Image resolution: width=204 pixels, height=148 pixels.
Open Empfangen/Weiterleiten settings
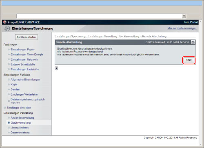[24, 94]
